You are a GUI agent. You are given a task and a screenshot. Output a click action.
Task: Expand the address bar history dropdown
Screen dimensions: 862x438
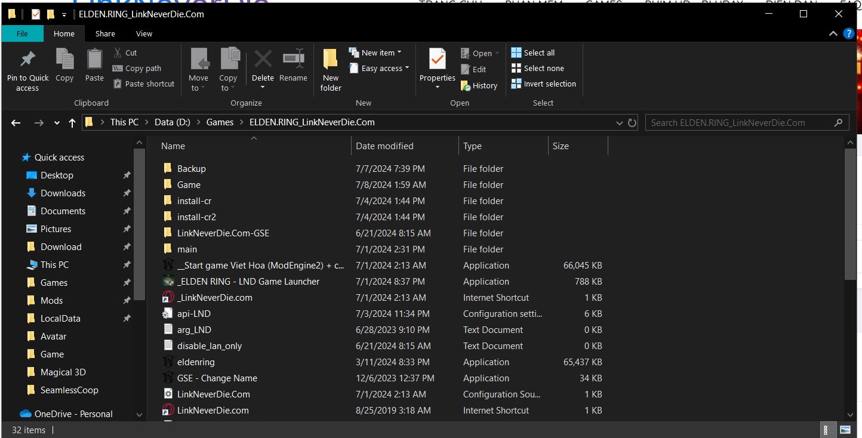tap(620, 123)
